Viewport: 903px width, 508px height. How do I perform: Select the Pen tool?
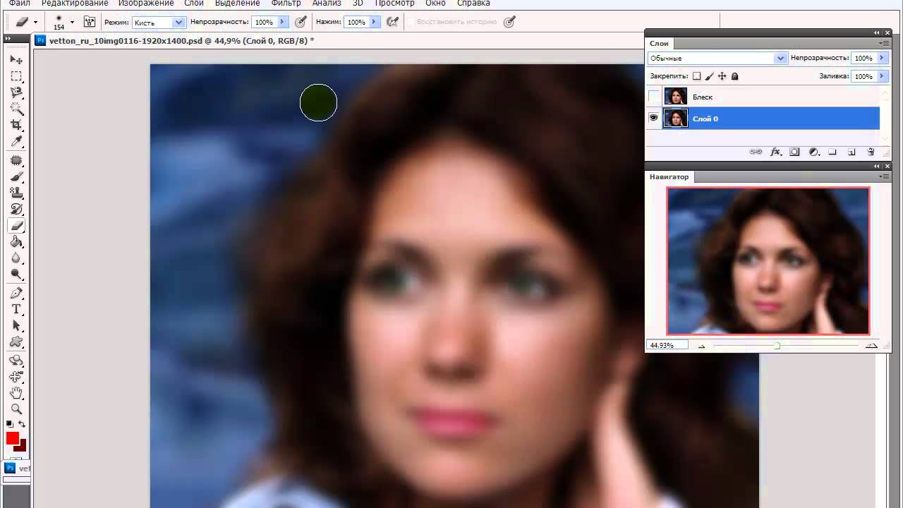point(16,294)
